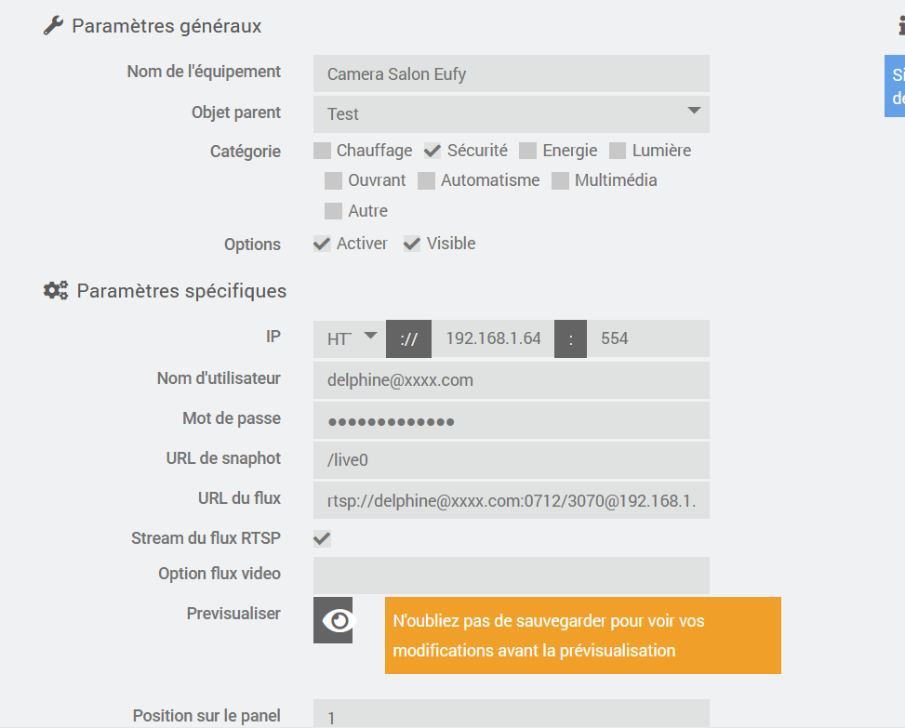Click the Nom de l'équipement field
This screenshot has width=905, height=728.
(x=512, y=73)
